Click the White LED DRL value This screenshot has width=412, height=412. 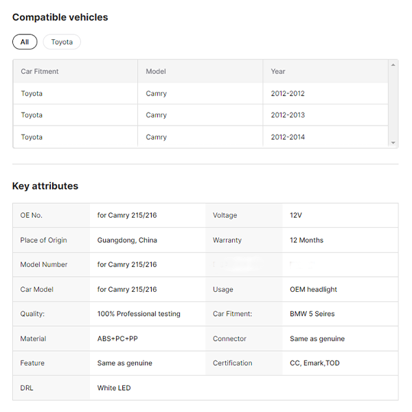[x=114, y=388]
